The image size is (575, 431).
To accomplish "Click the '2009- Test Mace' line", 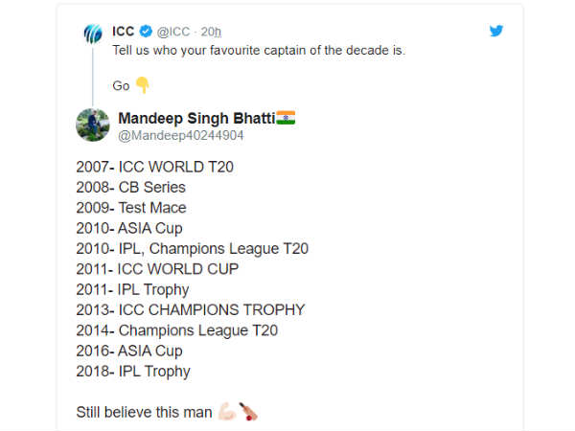I will pos(131,208).
